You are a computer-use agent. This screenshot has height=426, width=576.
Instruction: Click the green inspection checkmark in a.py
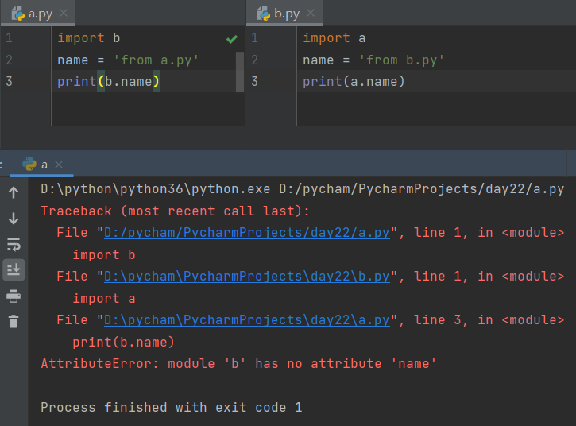(232, 38)
